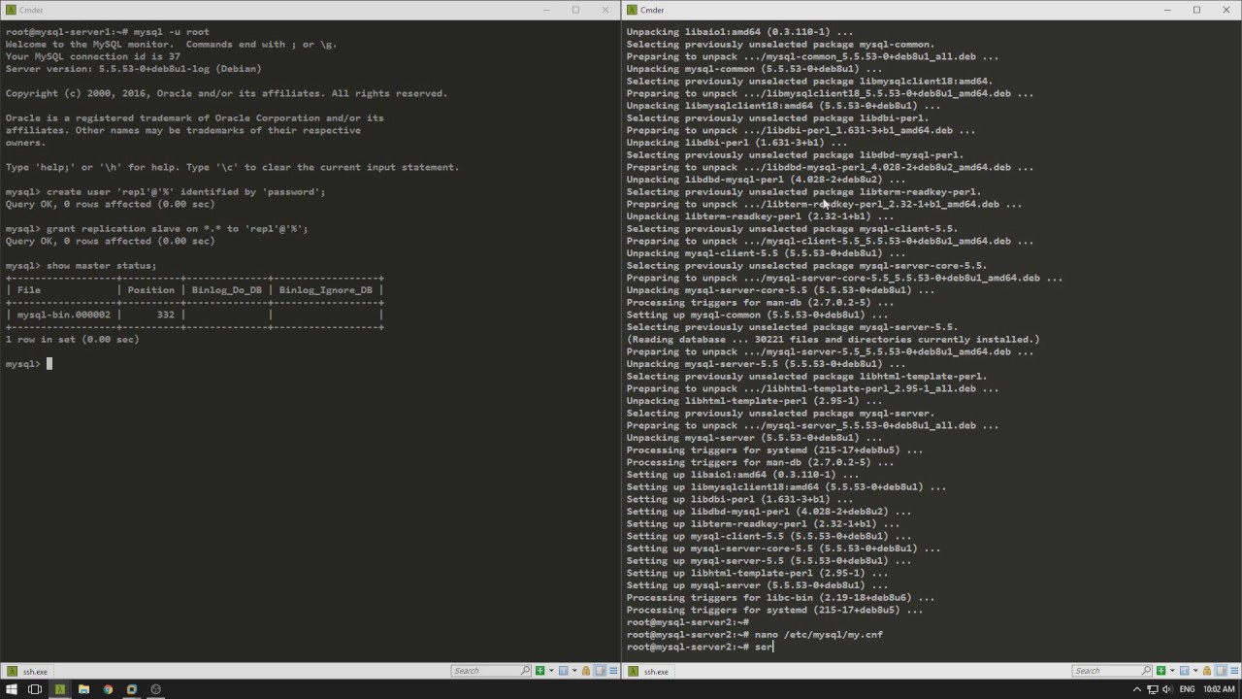Click the Cmder lambda icon in left title bar
This screenshot has width=1242, height=699.
click(x=11, y=10)
